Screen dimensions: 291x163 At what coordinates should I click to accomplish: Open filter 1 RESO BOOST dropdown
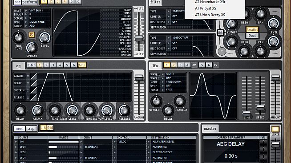(x=169, y=22)
